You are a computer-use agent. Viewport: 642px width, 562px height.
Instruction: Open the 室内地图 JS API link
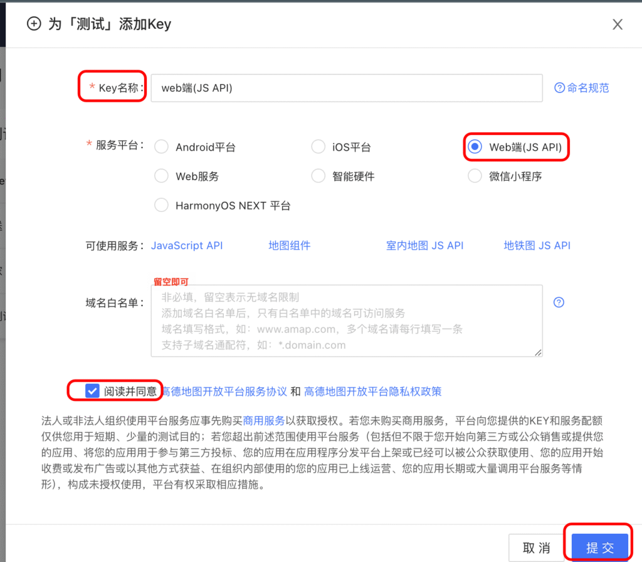(425, 245)
